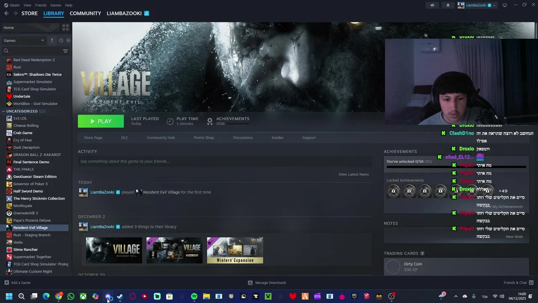Open the Windows Start menu

[9, 296]
